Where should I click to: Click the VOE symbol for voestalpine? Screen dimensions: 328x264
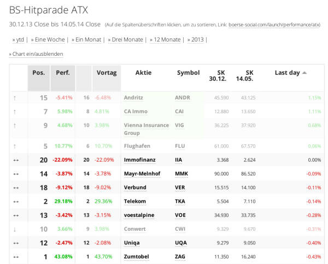pyautogui.click(x=181, y=215)
